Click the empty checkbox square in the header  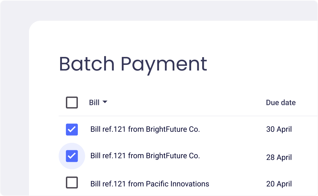pos(72,103)
